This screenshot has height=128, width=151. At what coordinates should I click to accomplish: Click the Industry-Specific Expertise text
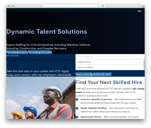96,99
